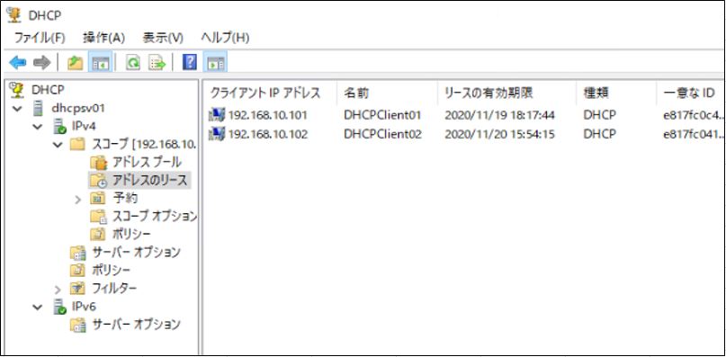Click the Refresh toolbar icon
This screenshot has height=357, width=726.
tap(133, 63)
